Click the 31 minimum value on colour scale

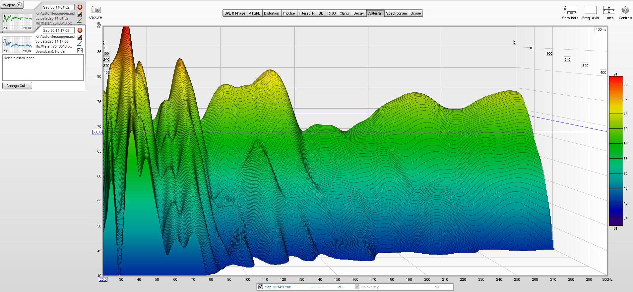[x=615, y=228]
